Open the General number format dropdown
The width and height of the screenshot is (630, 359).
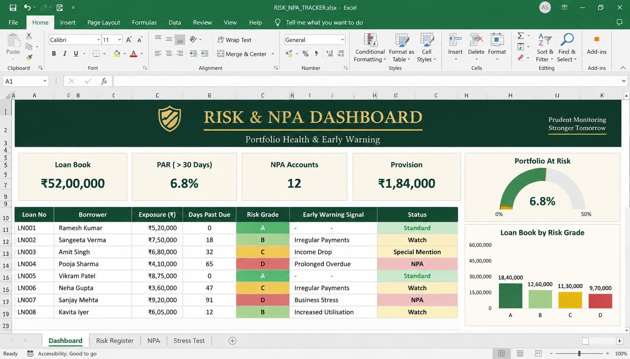342,40
